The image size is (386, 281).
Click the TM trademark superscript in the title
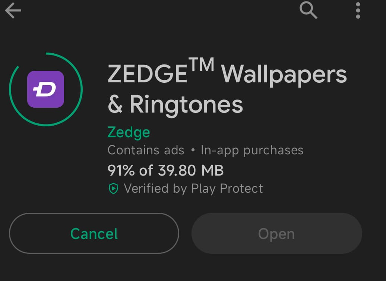coord(201,65)
